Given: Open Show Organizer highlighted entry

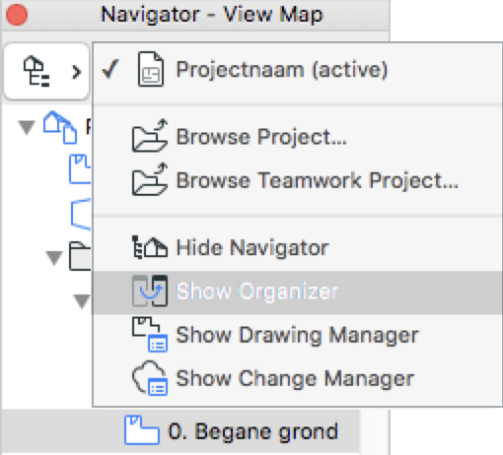Looking at the screenshot, I should tap(298, 292).
